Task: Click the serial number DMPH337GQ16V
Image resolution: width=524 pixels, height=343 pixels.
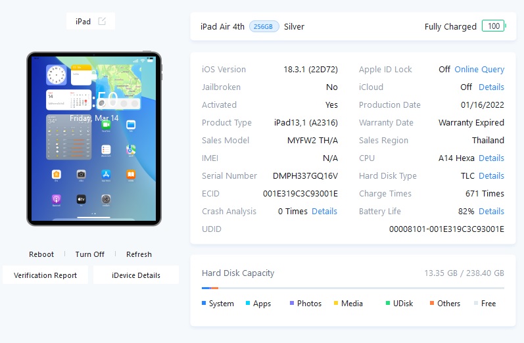Action: pos(305,175)
